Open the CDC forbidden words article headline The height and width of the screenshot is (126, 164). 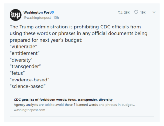(63, 99)
